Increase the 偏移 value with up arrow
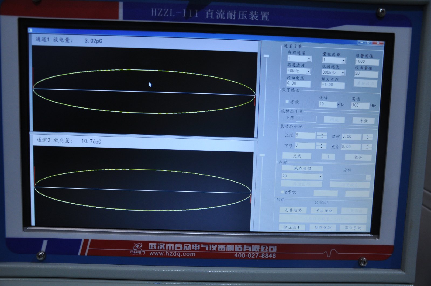Screen dimensions: 431x286 coord(368,135)
